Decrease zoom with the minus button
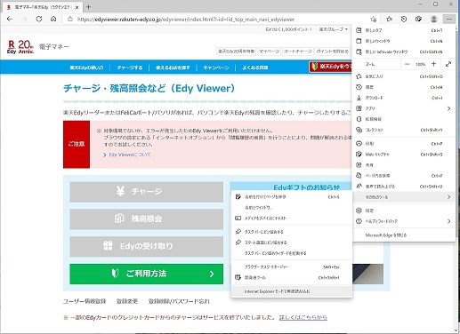The width and height of the screenshot is (460, 334). pos(408,64)
